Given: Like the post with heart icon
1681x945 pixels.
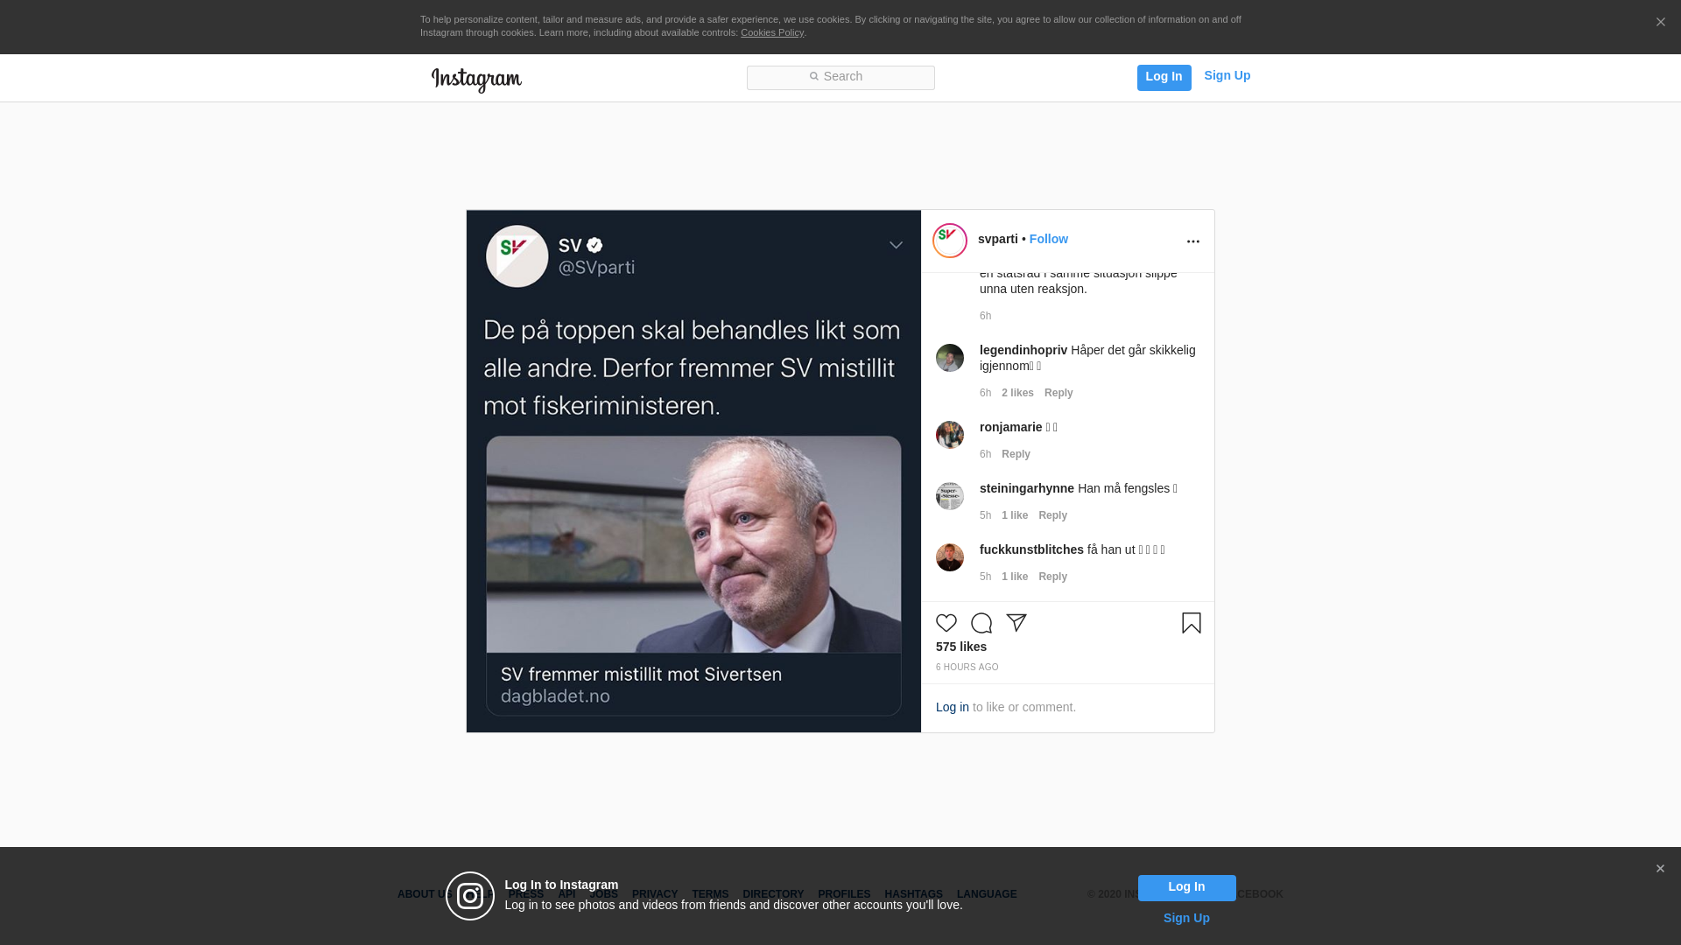Looking at the screenshot, I should pos(946,623).
